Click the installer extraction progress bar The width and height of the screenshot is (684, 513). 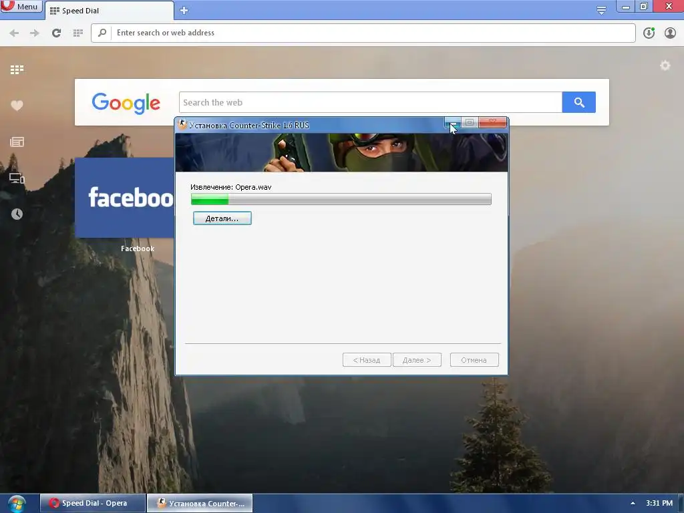341,199
